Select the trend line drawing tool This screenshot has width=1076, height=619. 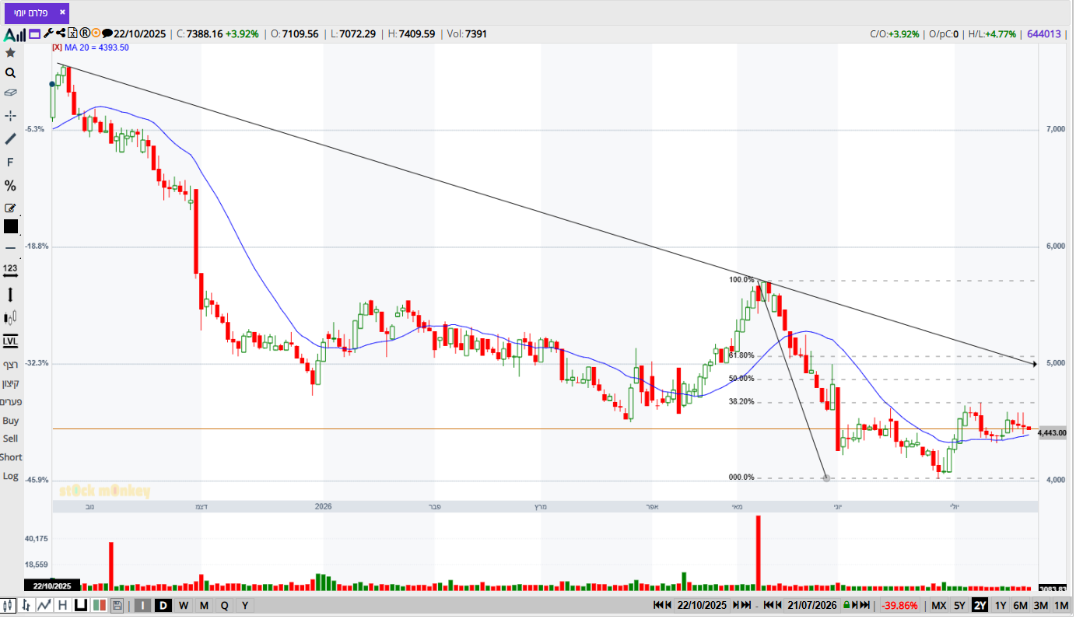[x=10, y=138]
